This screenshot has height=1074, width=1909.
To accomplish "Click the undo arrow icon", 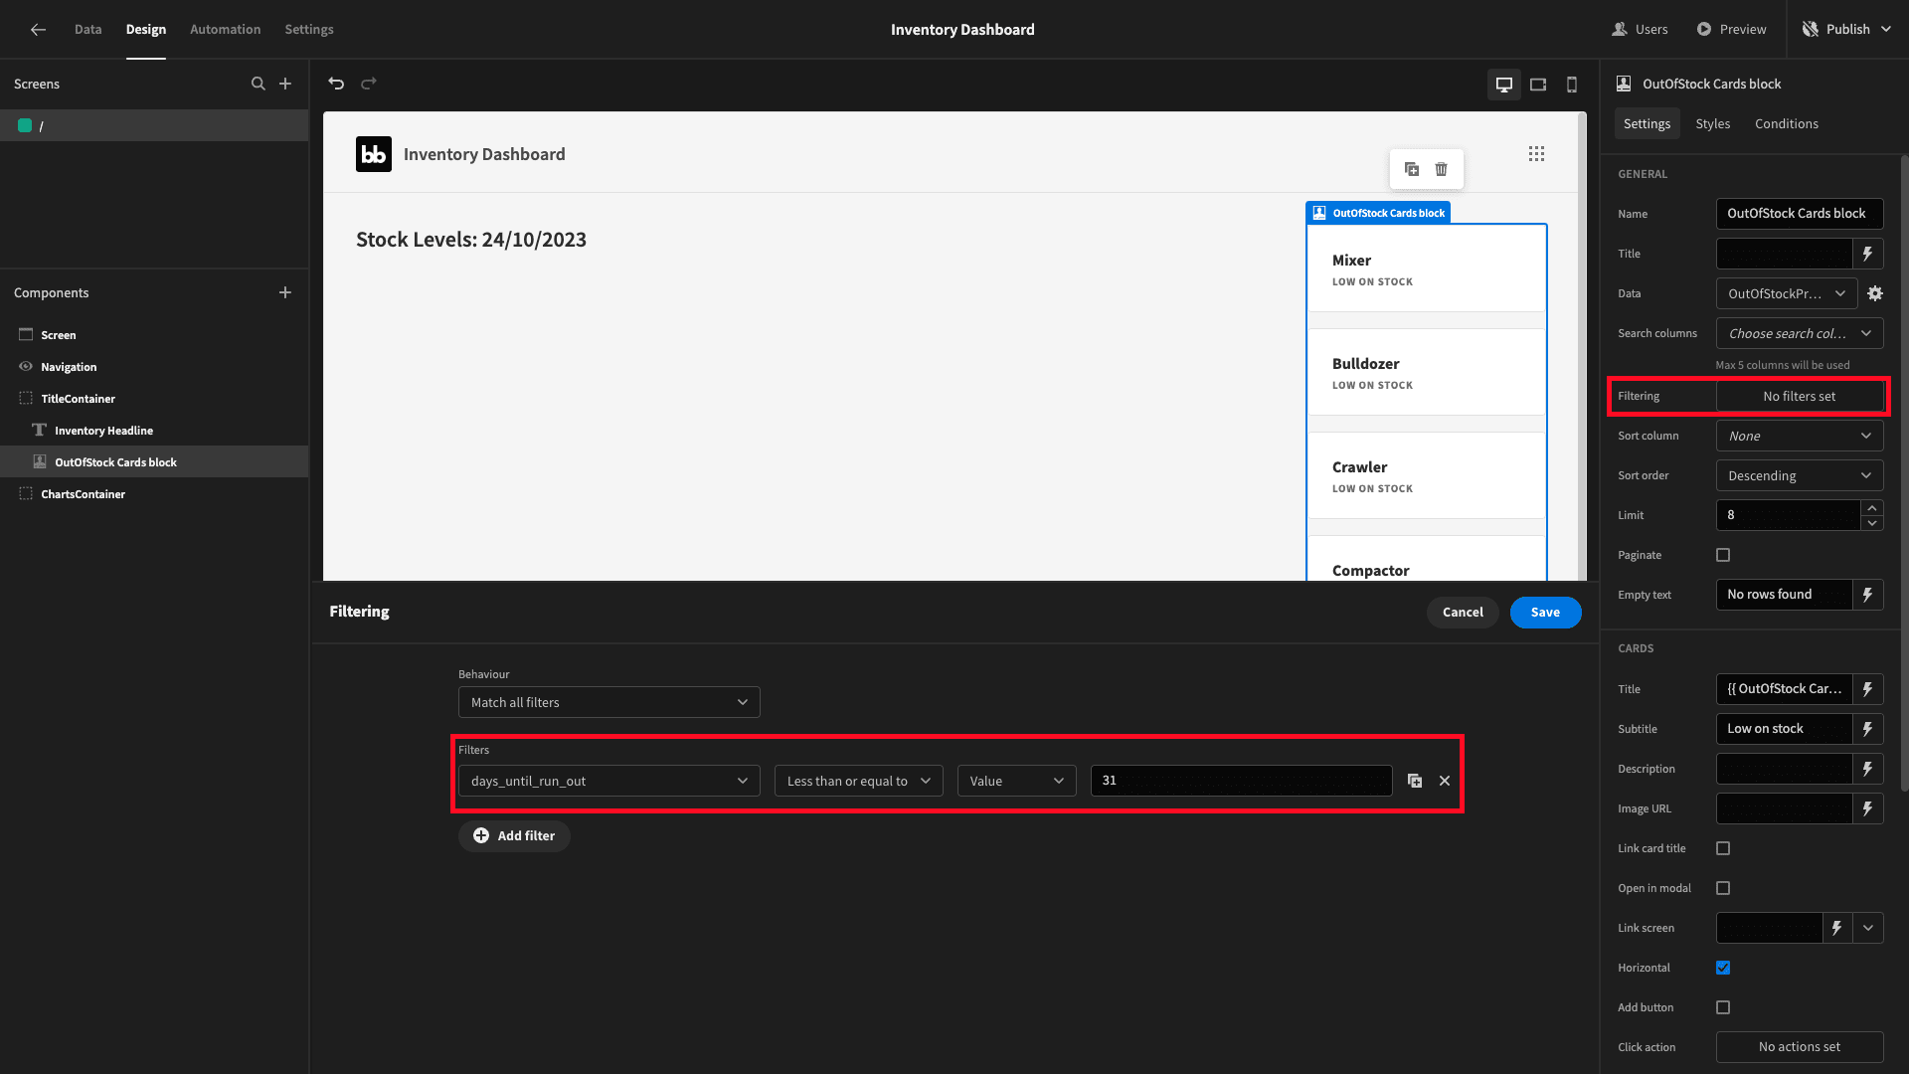I will (336, 84).
